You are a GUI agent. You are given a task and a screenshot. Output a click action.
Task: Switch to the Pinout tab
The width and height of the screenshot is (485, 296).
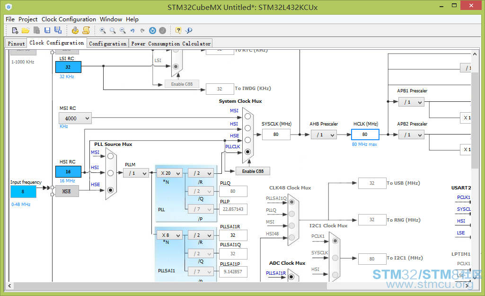pos(16,44)
